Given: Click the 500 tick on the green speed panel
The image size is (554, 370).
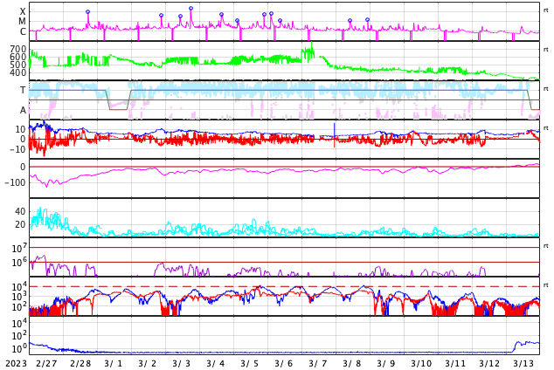Looking at the screenshot, I should [x=18, y=65].
